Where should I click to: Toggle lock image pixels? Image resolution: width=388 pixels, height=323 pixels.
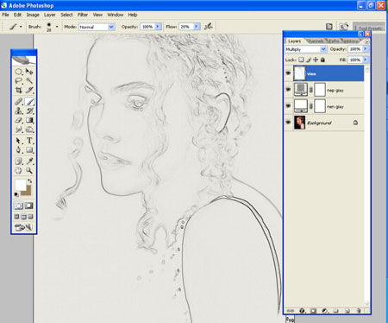tap(309, 60)
